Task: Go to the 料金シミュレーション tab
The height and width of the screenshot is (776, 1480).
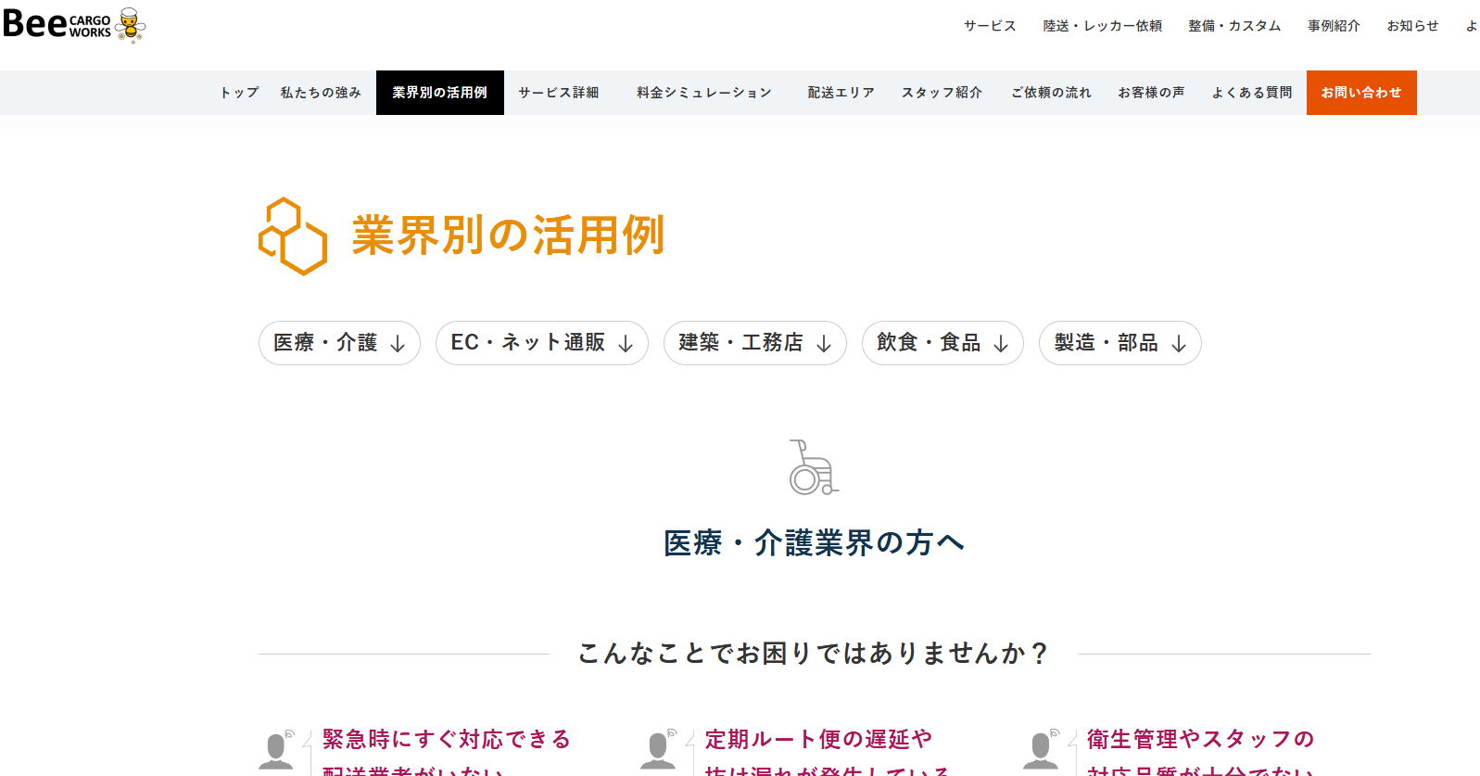Action: [703, 93]
